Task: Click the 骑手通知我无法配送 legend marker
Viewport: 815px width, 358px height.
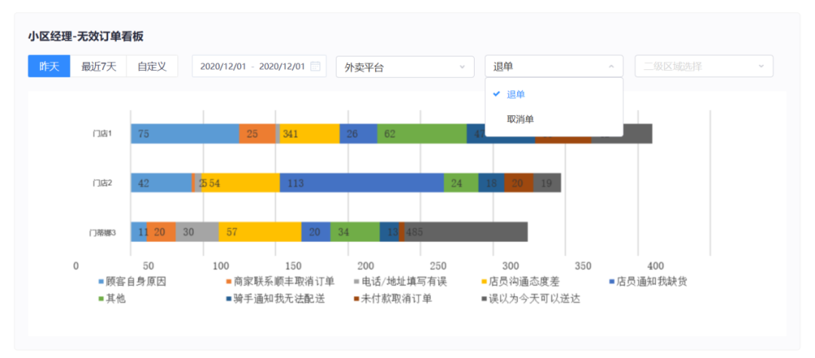Action: point(229,298)
